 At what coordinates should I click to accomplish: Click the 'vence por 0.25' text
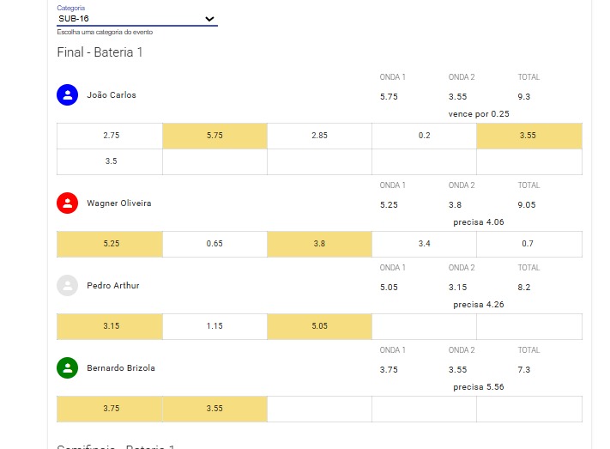tap(479, 114)
